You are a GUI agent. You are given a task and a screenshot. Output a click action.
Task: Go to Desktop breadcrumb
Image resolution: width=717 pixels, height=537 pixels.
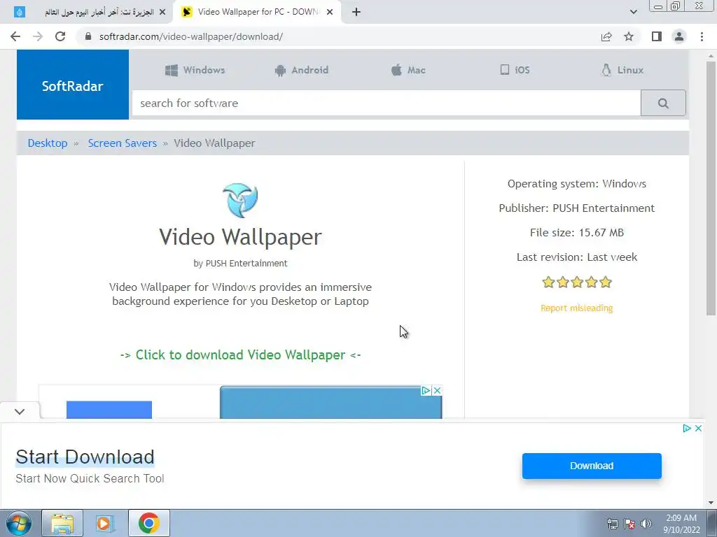(48, 143)
